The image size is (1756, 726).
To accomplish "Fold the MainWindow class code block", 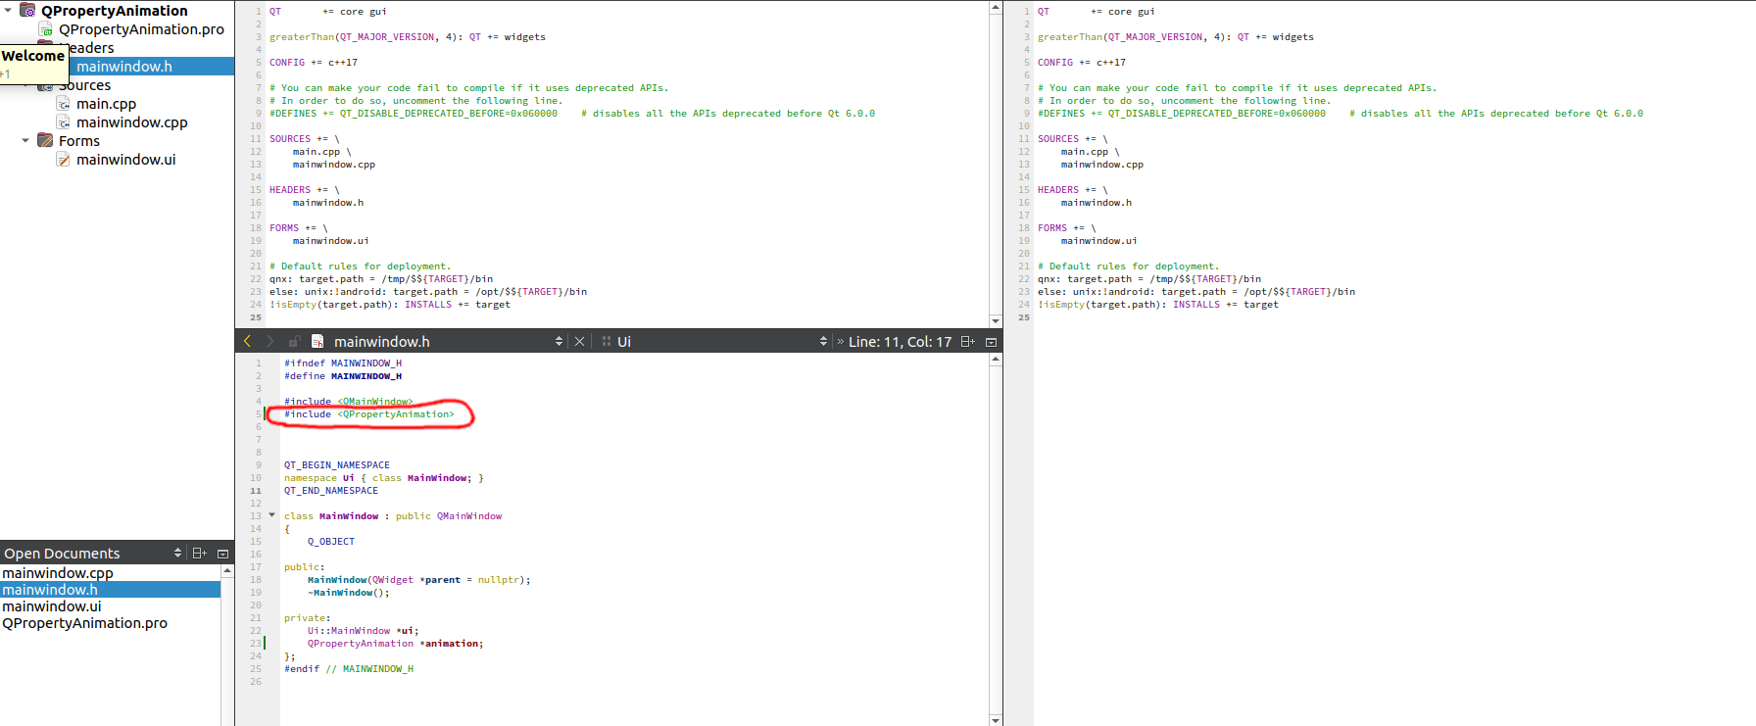I will [271, 515].
